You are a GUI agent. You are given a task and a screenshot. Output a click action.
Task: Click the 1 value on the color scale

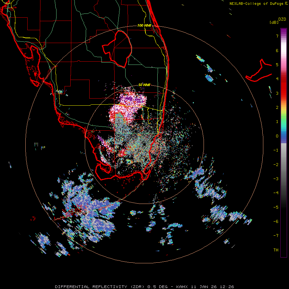pos(277,122)
